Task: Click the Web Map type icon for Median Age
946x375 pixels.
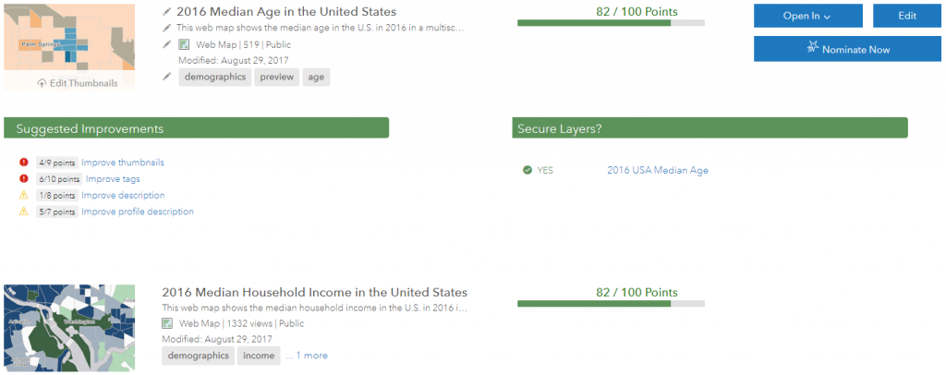Action: (x=183, y=44)
